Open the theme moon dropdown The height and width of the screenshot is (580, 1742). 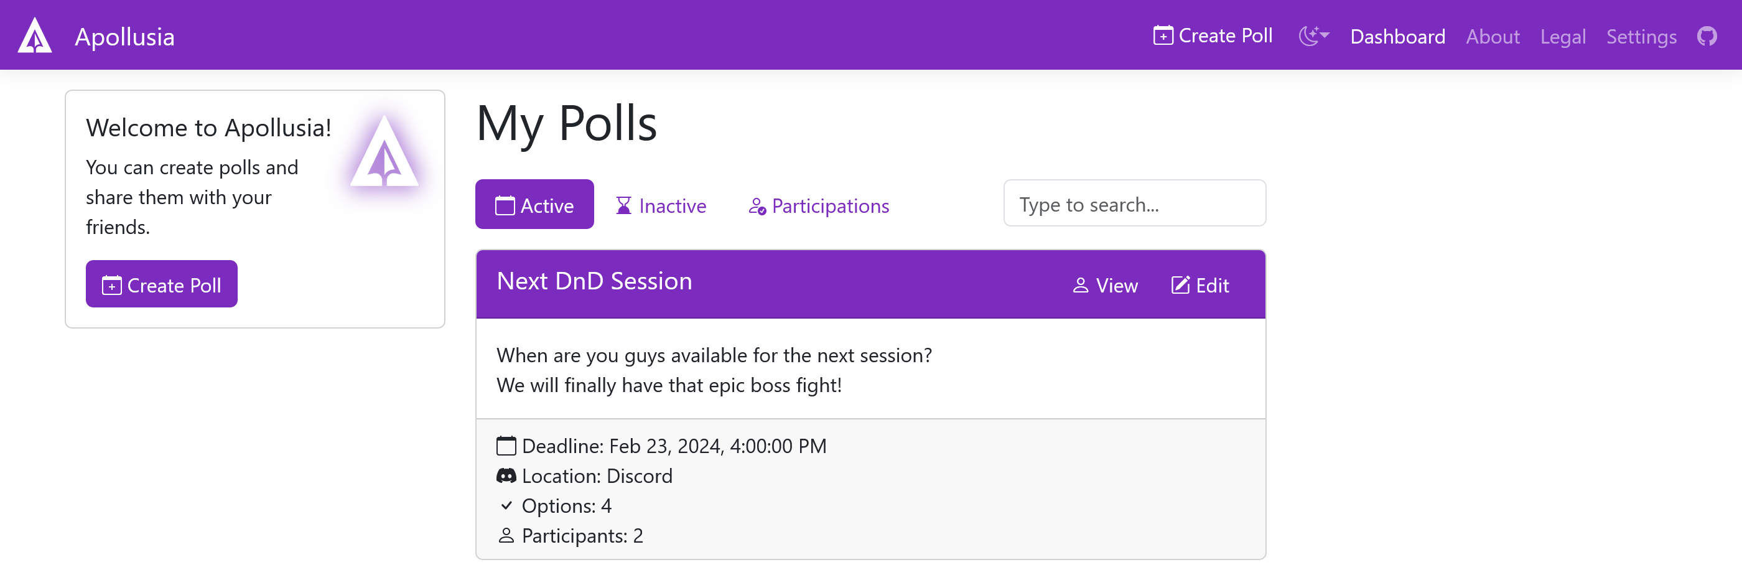point(1313,36)
